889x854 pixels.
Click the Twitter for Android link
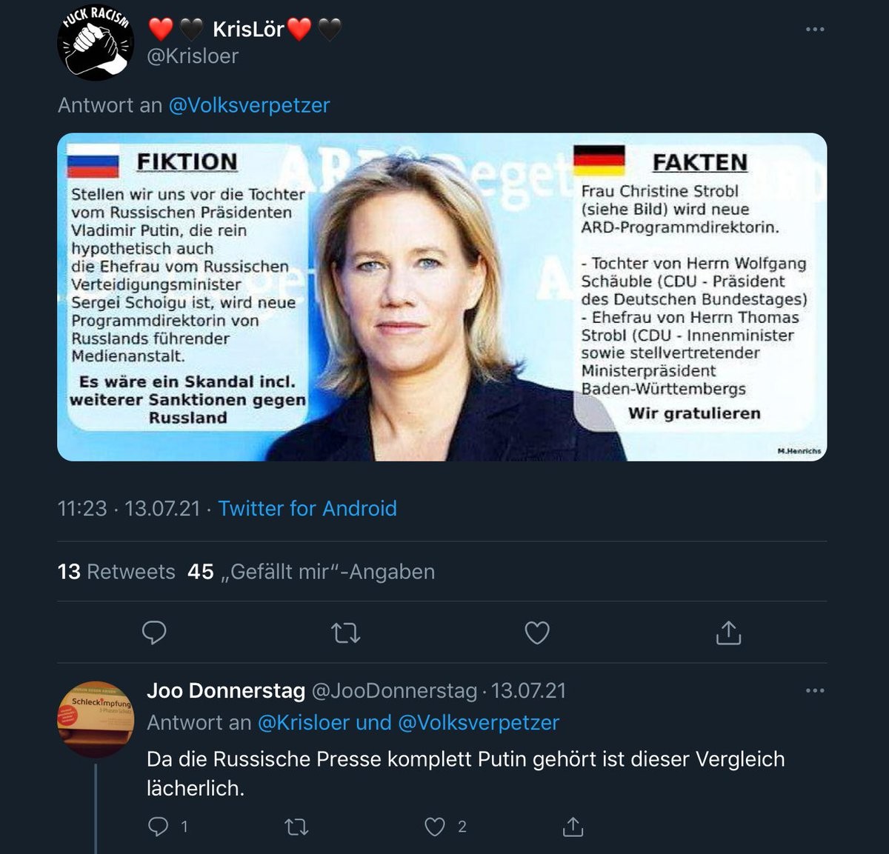point(307,508)
